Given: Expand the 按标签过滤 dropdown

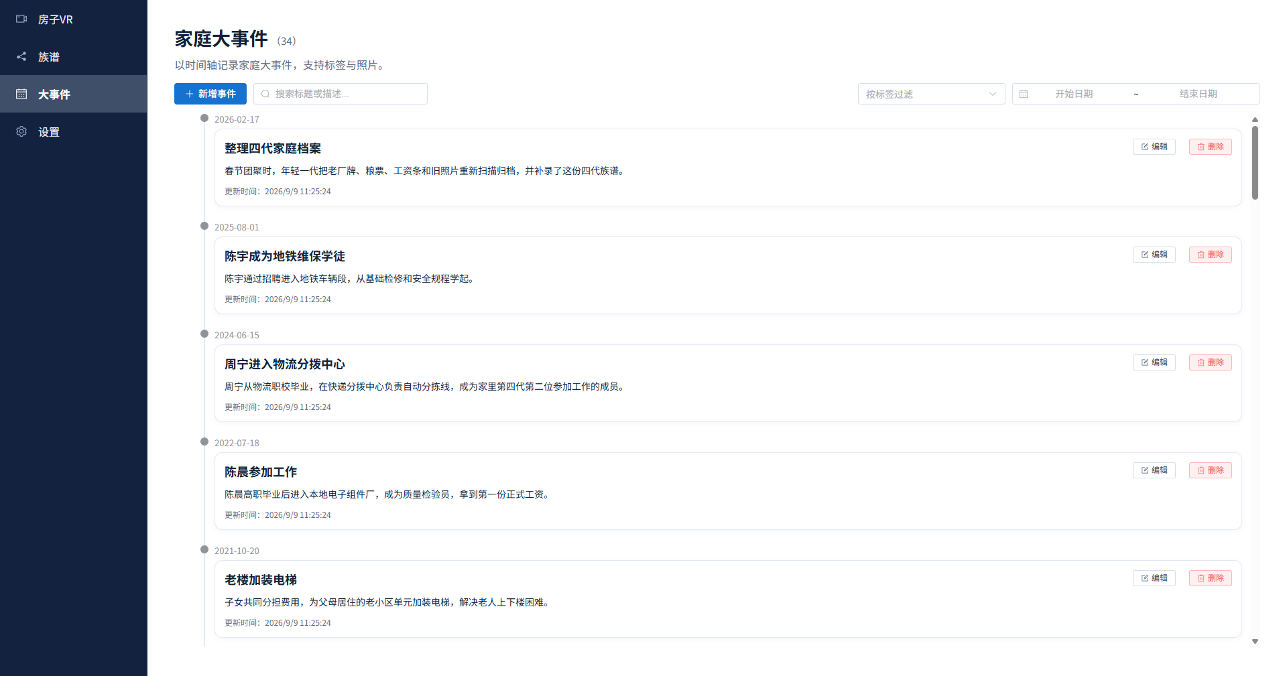Looking at the screenshot, I should point(931,94).
